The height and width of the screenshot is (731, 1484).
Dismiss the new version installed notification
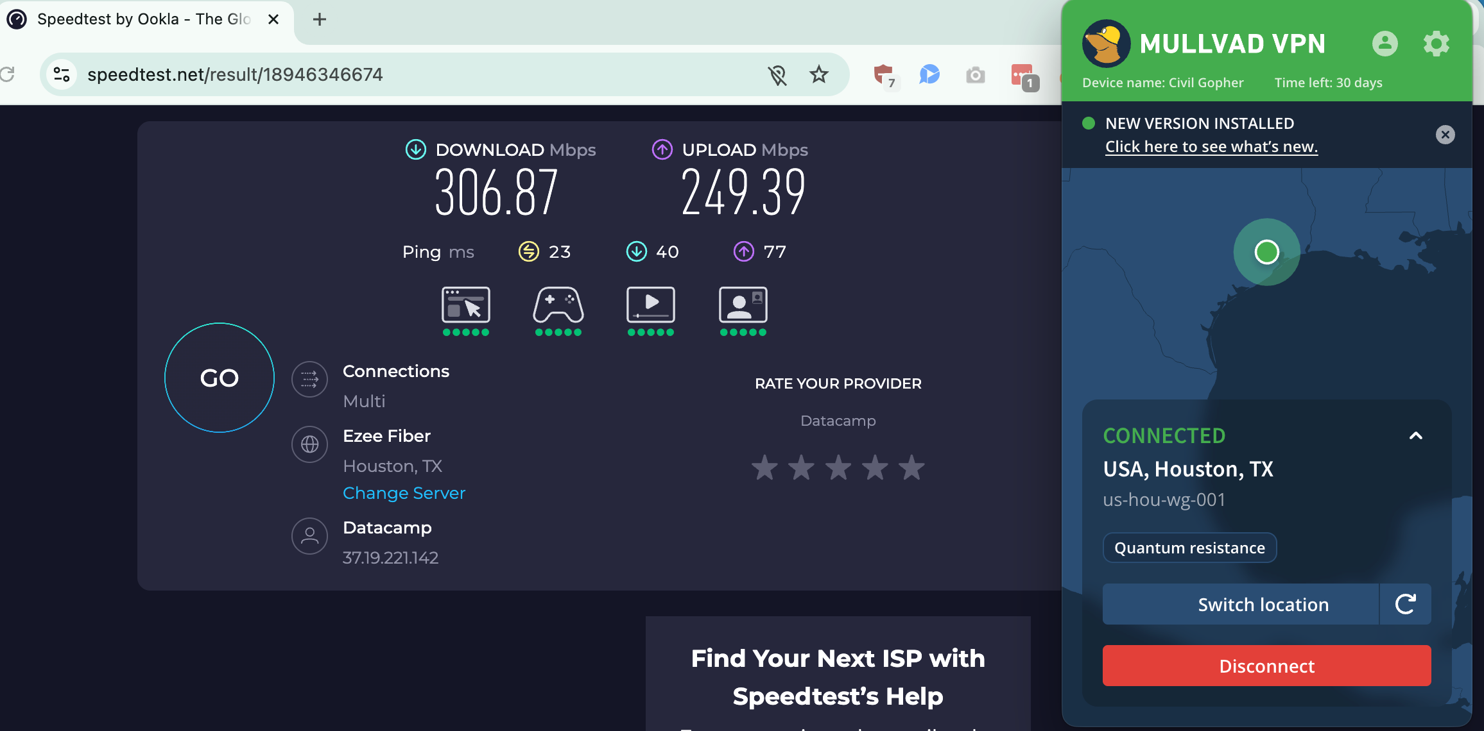pyautogui.click(x=1445, y=134)
